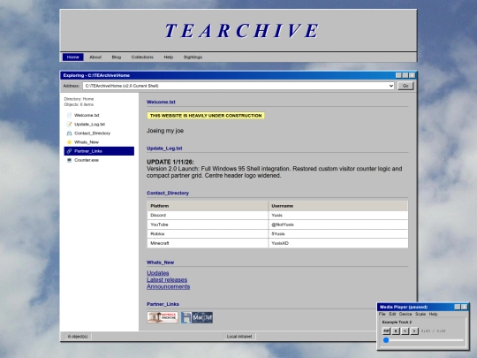Screen dimensions: 477x358
Task: Click the Update_Log.txt section heading
Action: click(x=164, y=149)
